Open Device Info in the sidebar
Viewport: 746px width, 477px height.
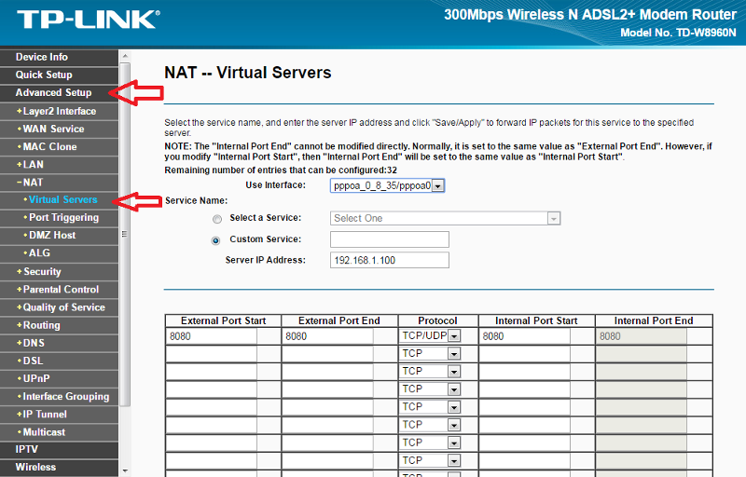[x=42, y=57]
